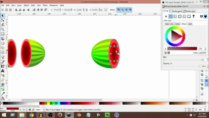Choose Pattern fill type
209x118 pixels.
(184, 16)
